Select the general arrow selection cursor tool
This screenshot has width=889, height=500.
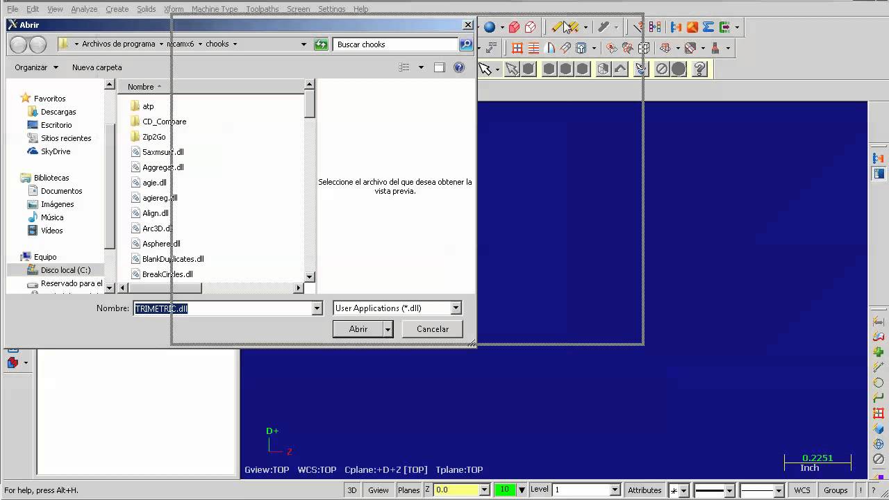click(x=485, y=69)
